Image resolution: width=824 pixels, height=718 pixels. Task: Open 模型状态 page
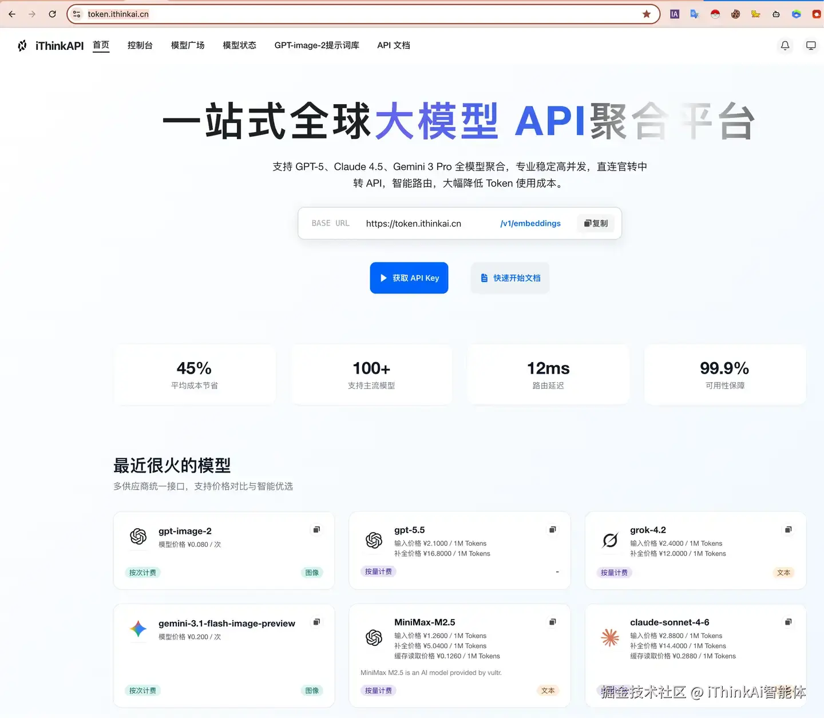[x=239, y=45]
